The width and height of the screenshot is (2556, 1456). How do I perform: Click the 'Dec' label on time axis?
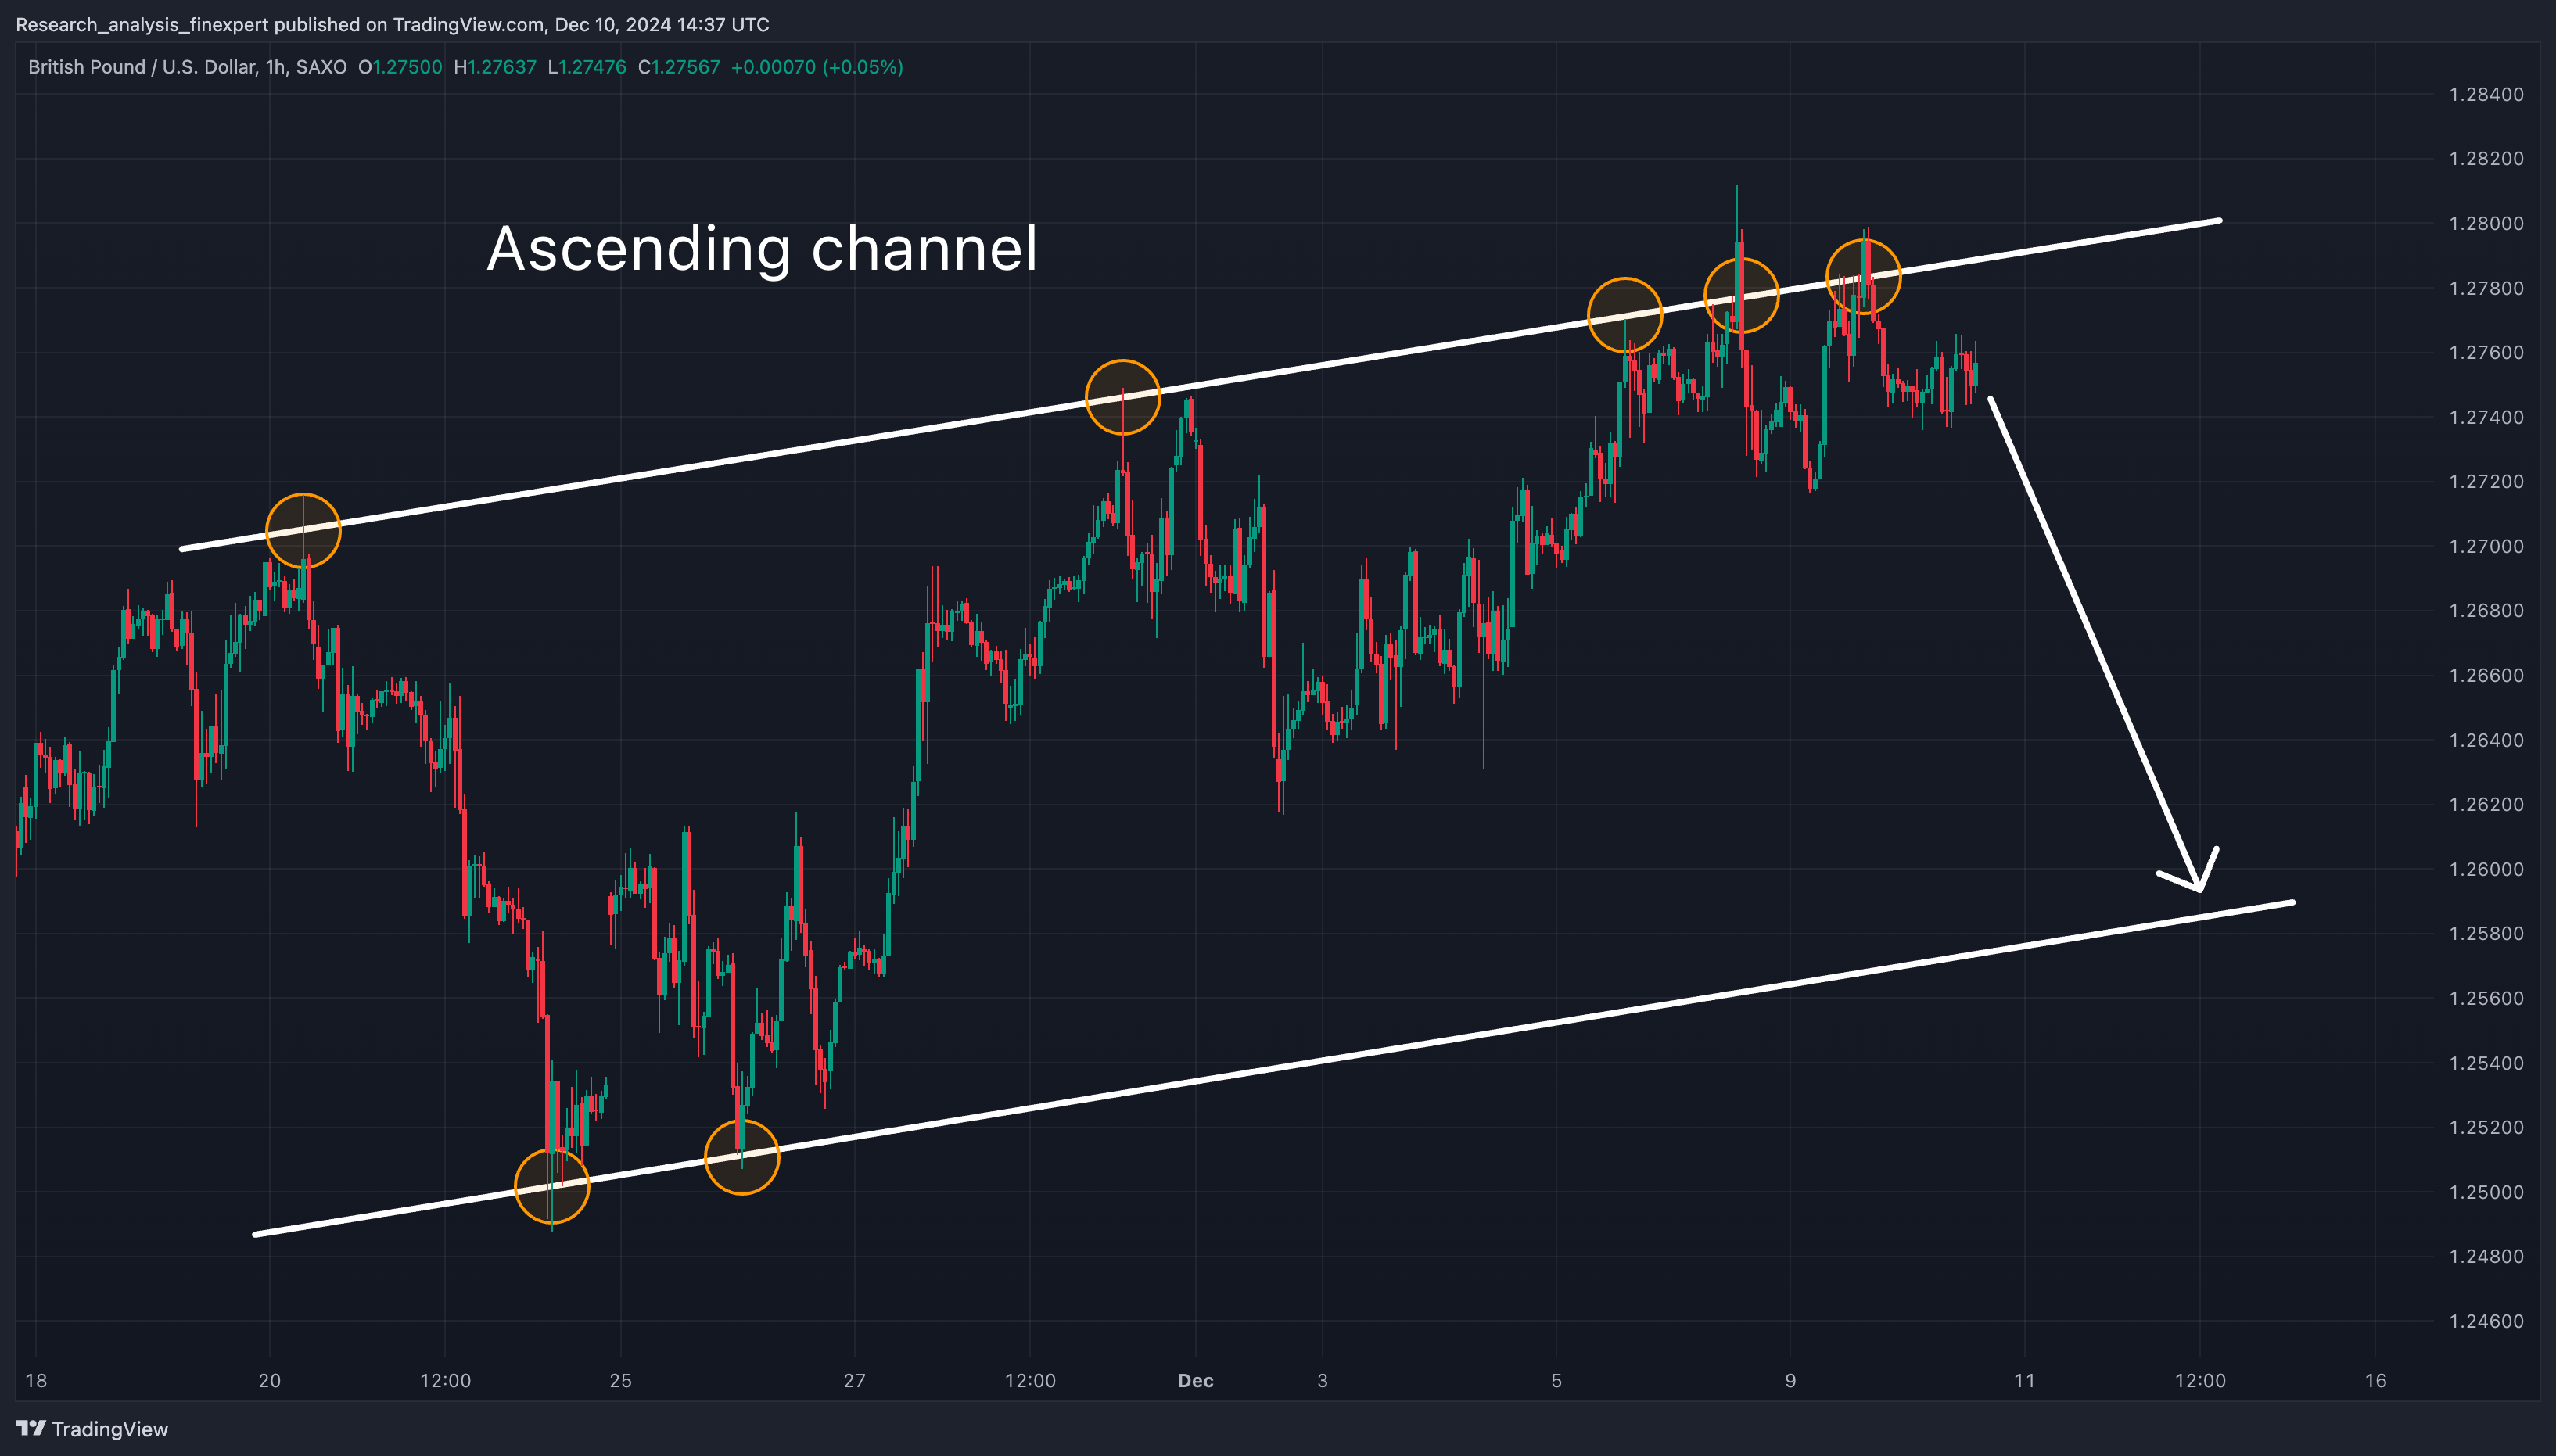(1196, 1381)
